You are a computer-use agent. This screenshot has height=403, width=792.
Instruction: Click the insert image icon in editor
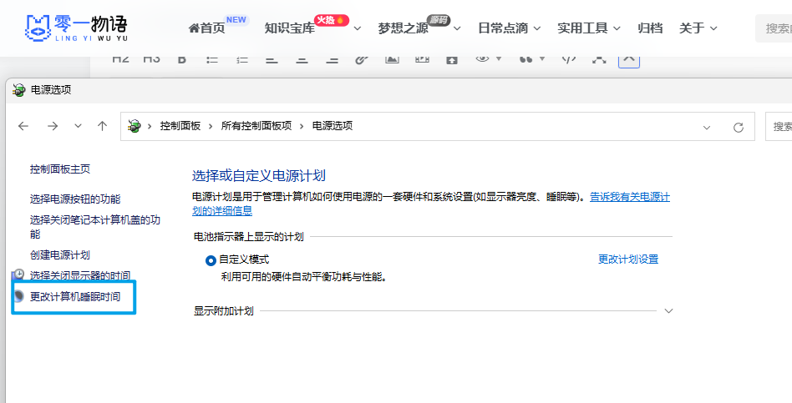pos(391,59)
